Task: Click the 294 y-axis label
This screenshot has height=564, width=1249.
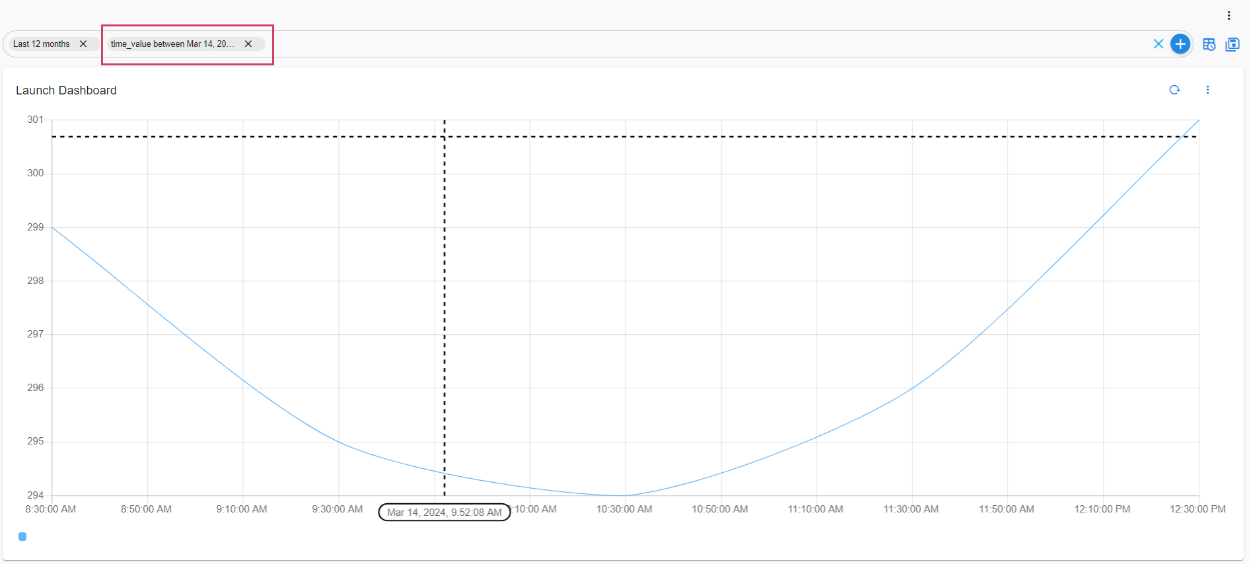Action: [35, 495]
